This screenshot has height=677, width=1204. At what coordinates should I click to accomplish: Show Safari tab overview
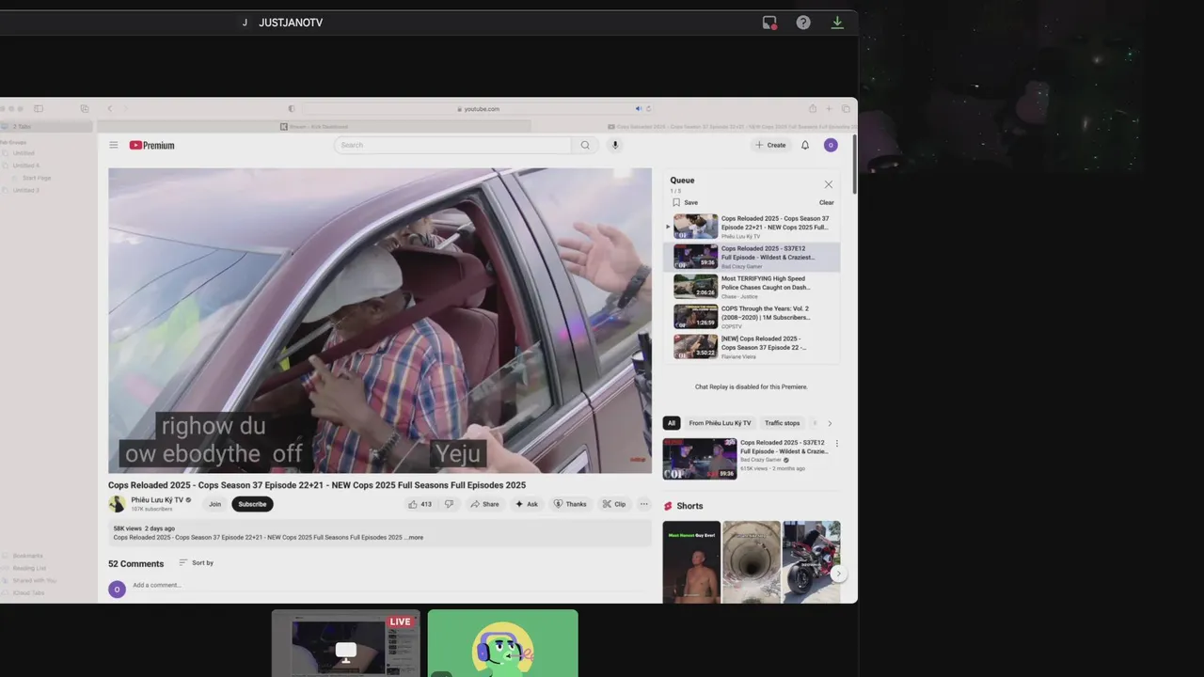[846, 109]
